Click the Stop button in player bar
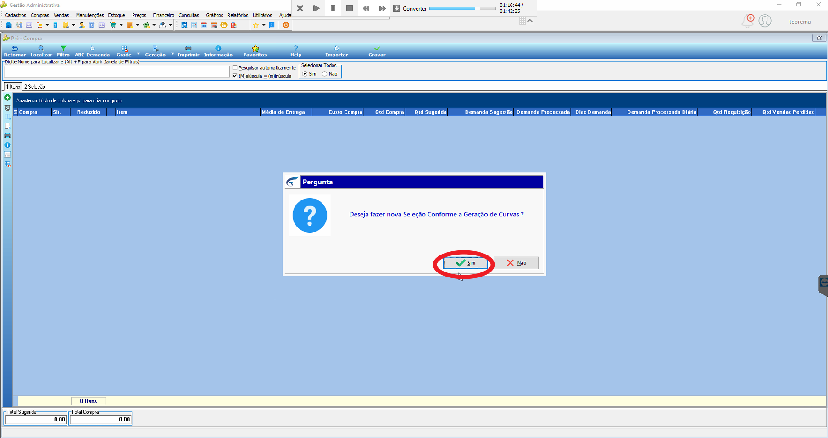Viewport: 828px width, 438px height. point(350,8)
